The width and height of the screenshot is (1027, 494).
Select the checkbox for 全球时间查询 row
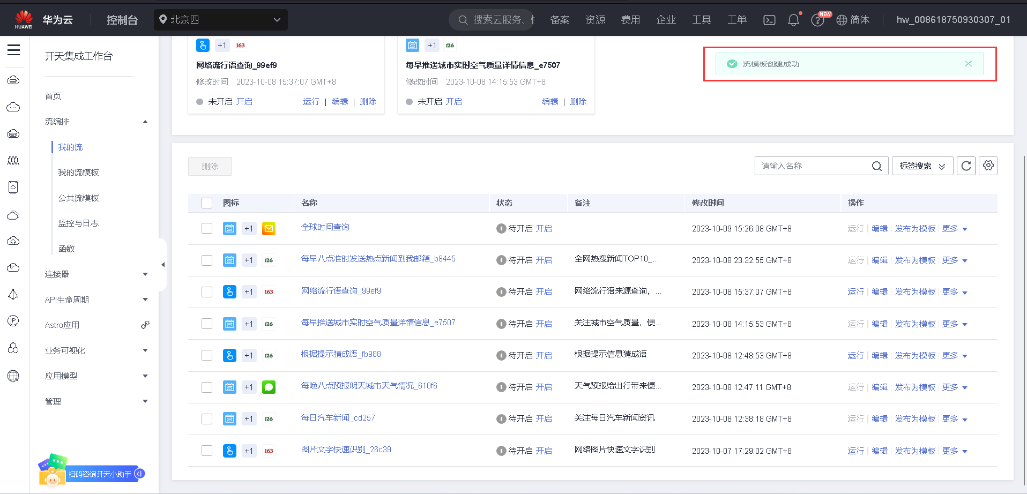click(x=207, y=228)
